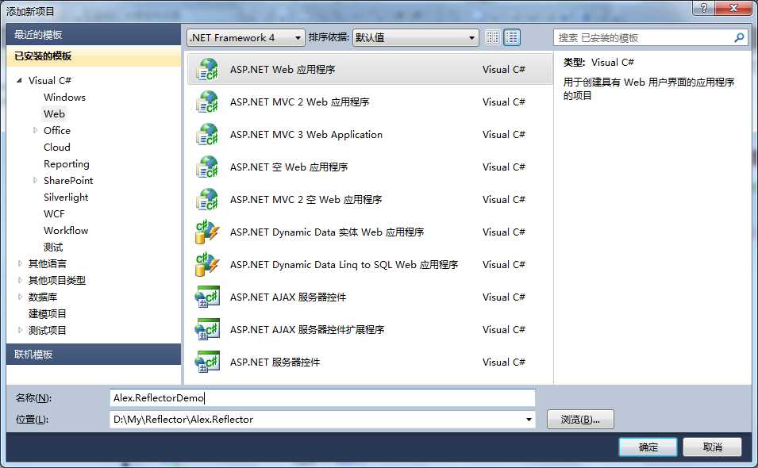The height and width of the screenshot is (468, 758).
Task: Select ASP.NET MVC 3 Web Application text
Action: click(x=306, y=135)
